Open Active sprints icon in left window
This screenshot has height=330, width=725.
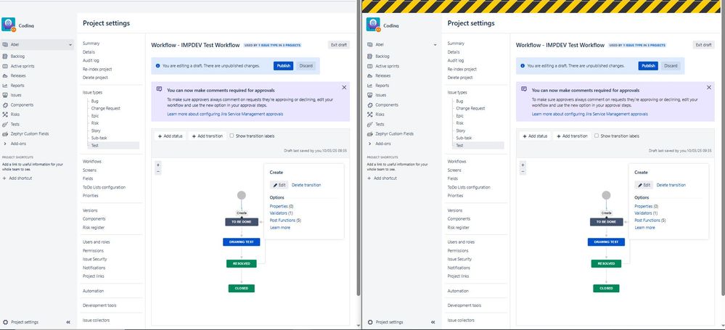[5, 66]
